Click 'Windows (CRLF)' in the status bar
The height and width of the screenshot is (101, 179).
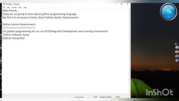[x=106, y=97]
